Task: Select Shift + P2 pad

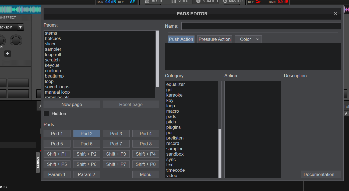Action: (86, 154)
